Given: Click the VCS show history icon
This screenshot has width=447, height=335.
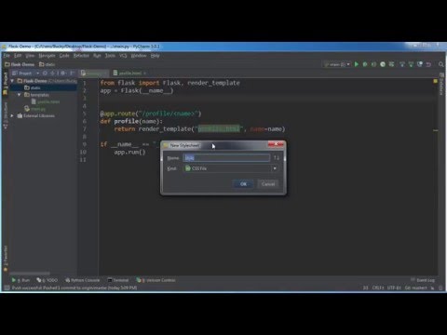Looking at the screenshot, I should coord(420,64).
